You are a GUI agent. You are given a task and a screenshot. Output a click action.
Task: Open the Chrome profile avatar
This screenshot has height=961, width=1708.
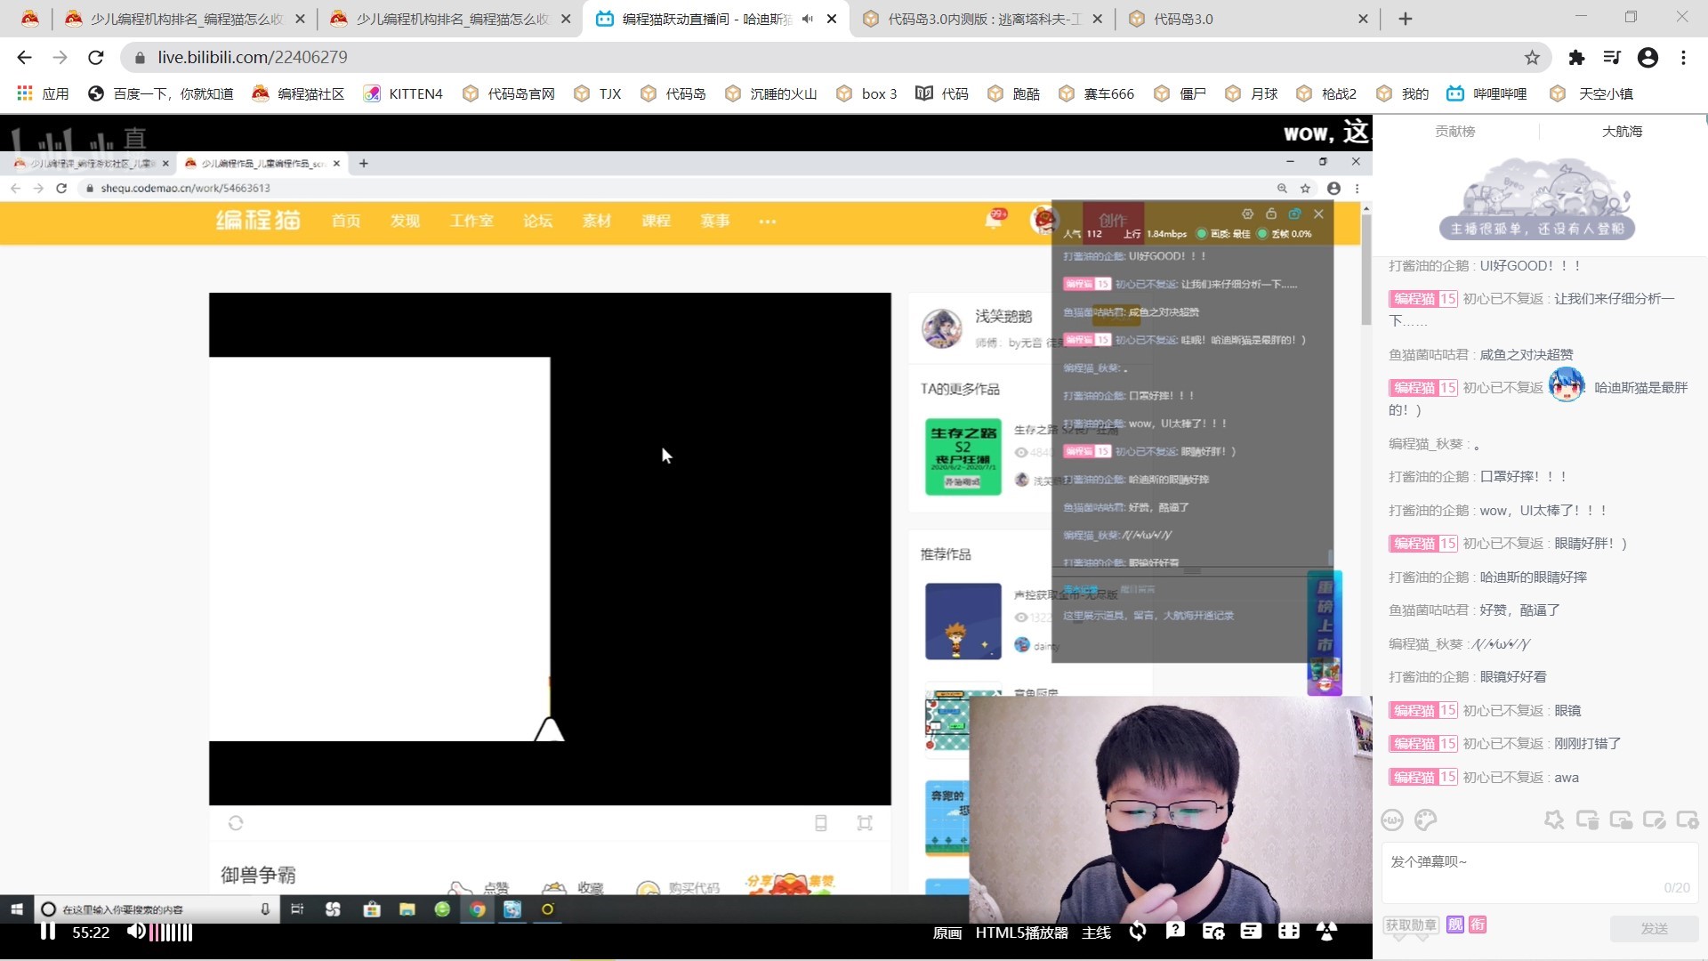click(1648, 58)
